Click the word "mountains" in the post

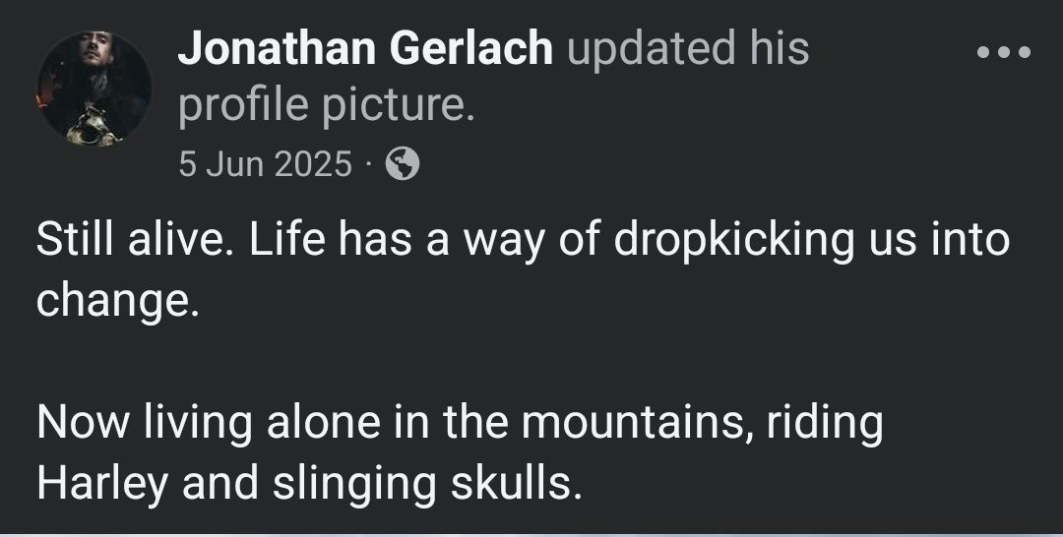(x=634, y=424)
